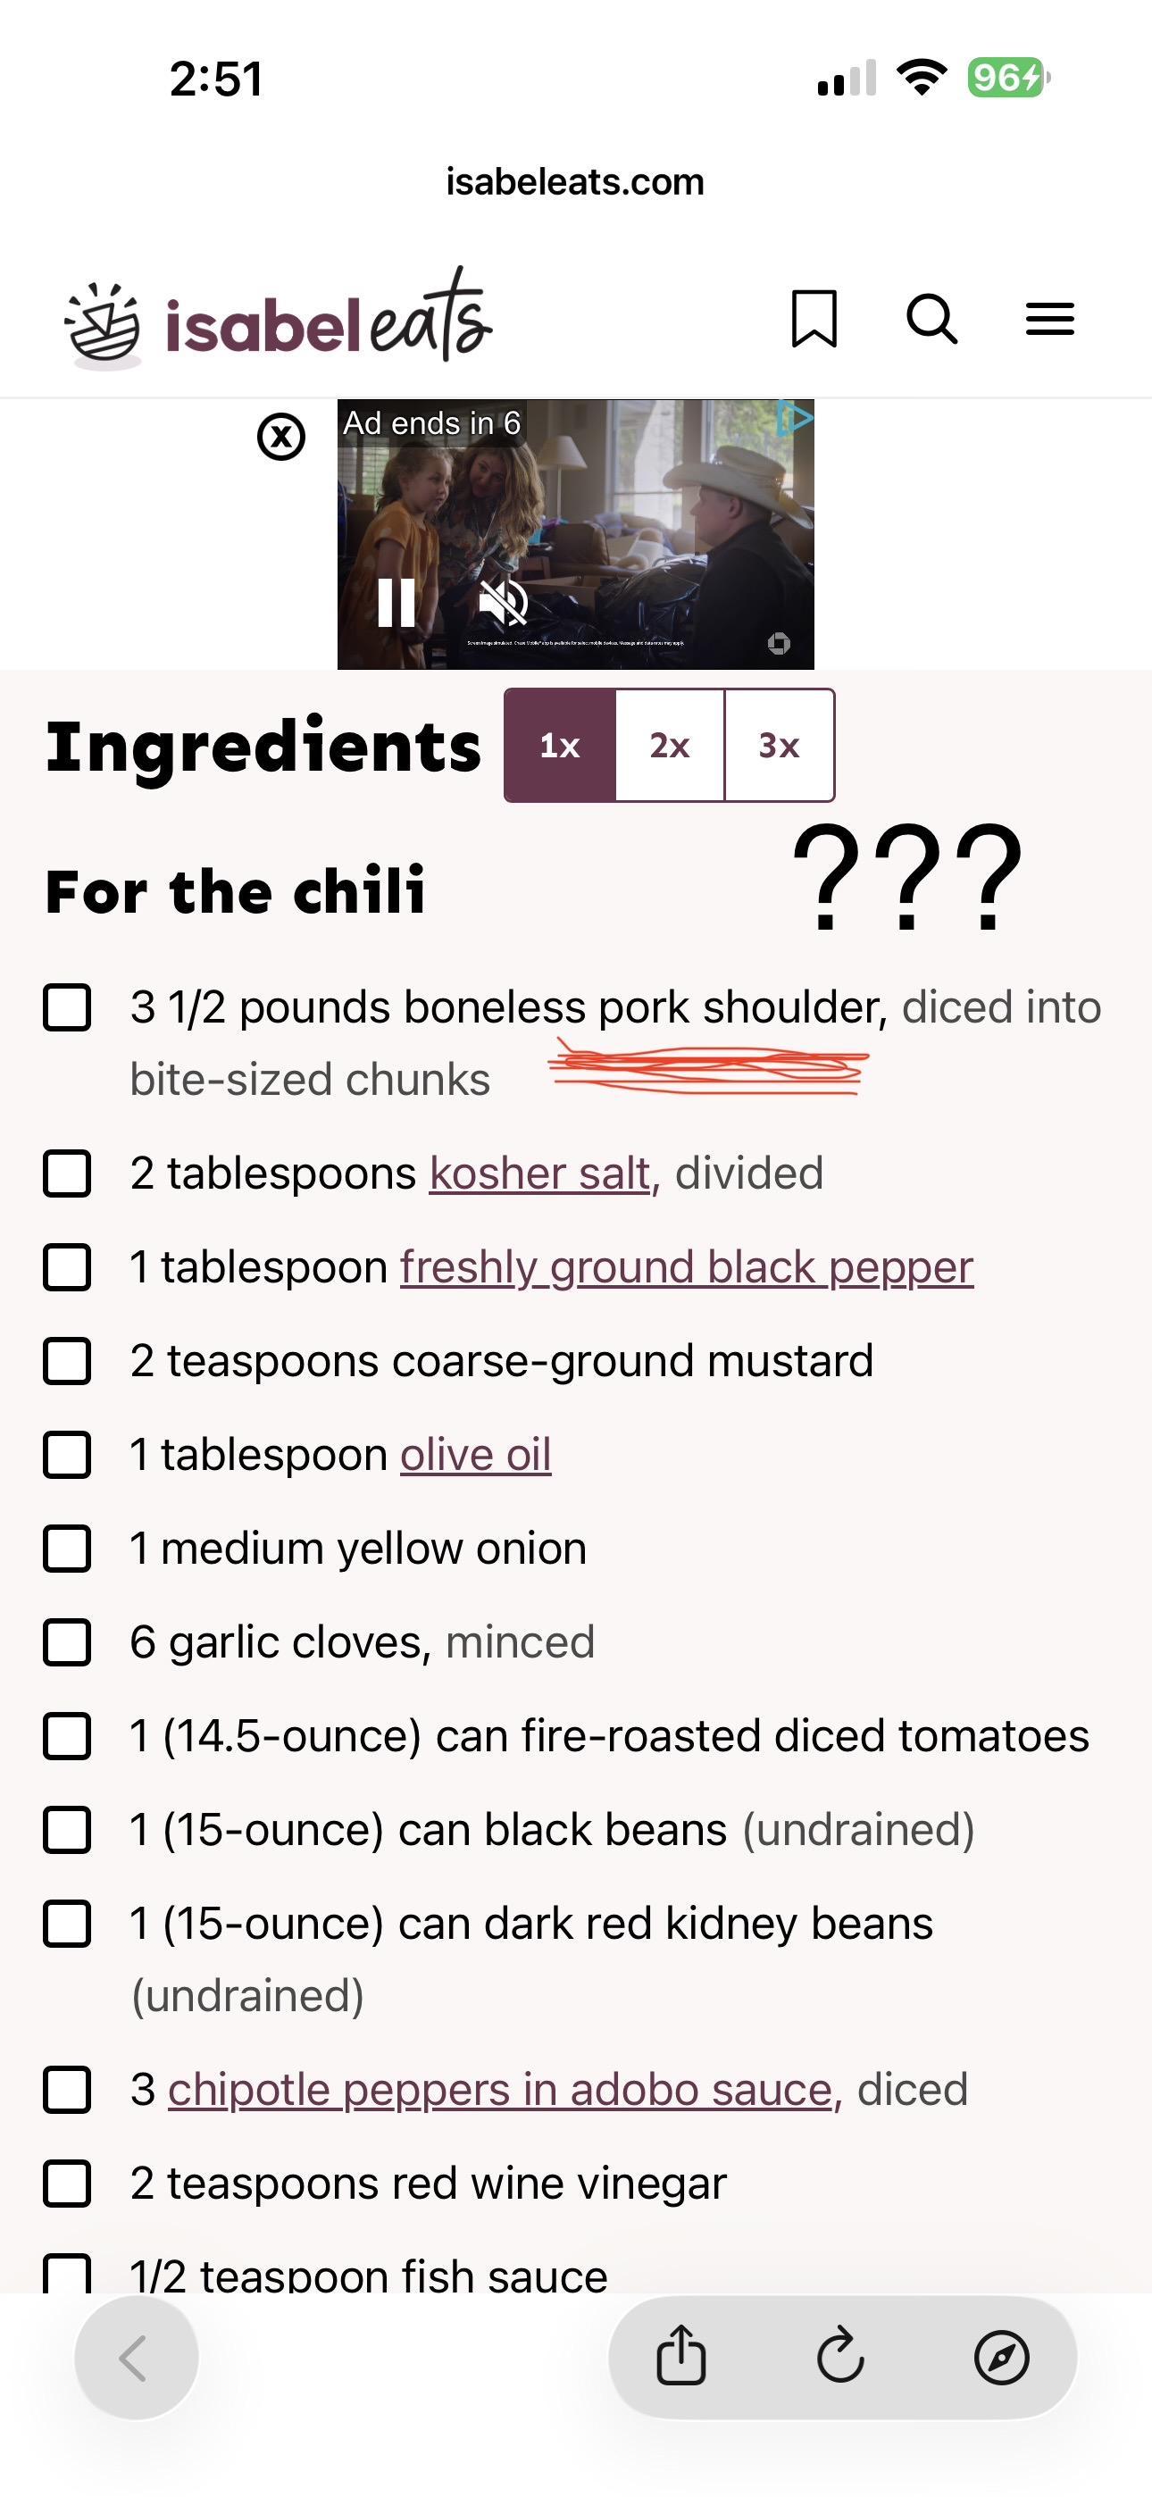Close the video ad with X button
1152x2497 pixels.
pos(281,438)
